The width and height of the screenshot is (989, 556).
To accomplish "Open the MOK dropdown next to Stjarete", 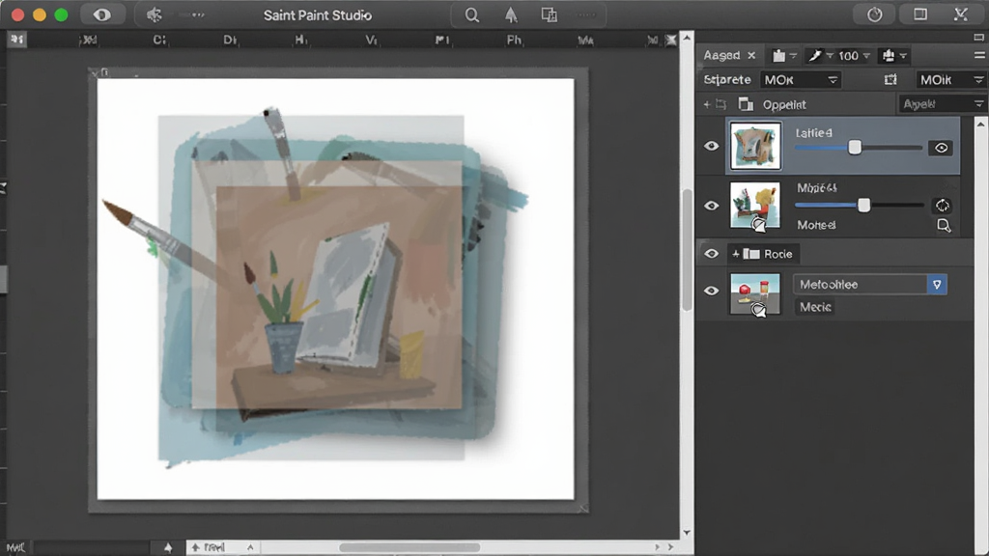I will point(801,80).
